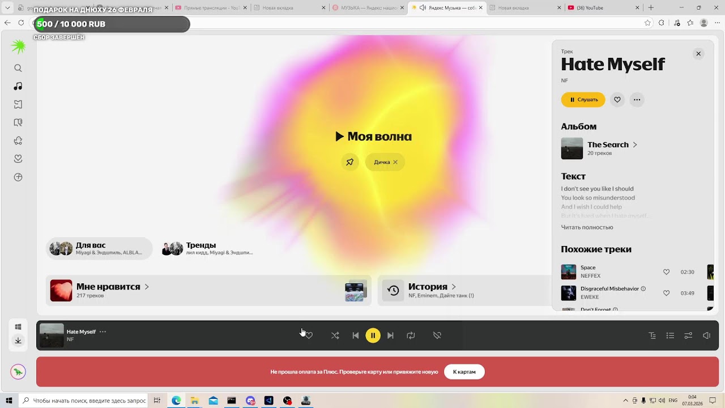This screenshot has height=408, width=725.
Task: Go back to the previous track
Action: click(x=356, y=335)
